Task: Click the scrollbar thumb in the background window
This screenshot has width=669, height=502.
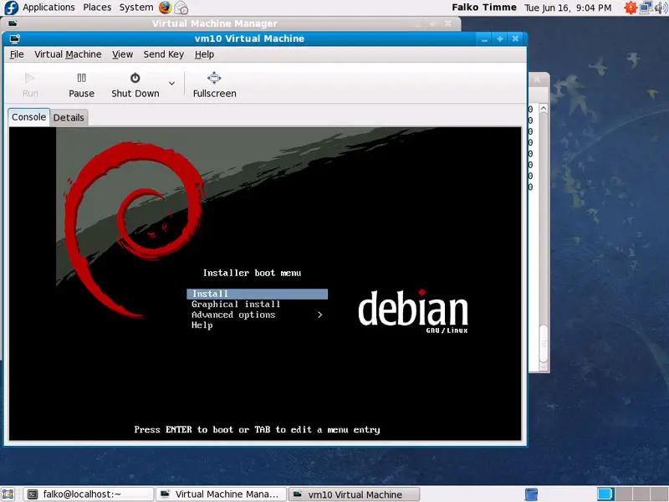Action: 543,344
